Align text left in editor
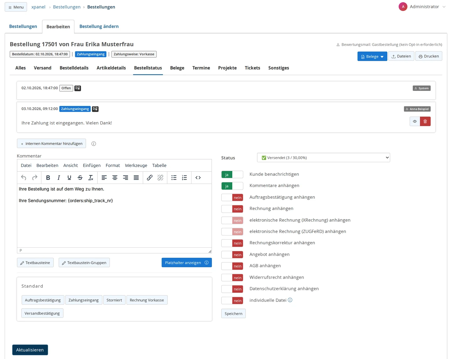 point(104,178)
